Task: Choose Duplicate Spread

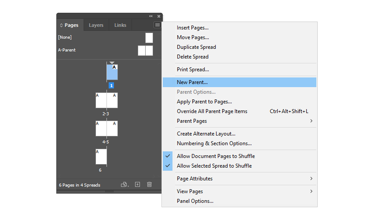Action: coord(239,47)
